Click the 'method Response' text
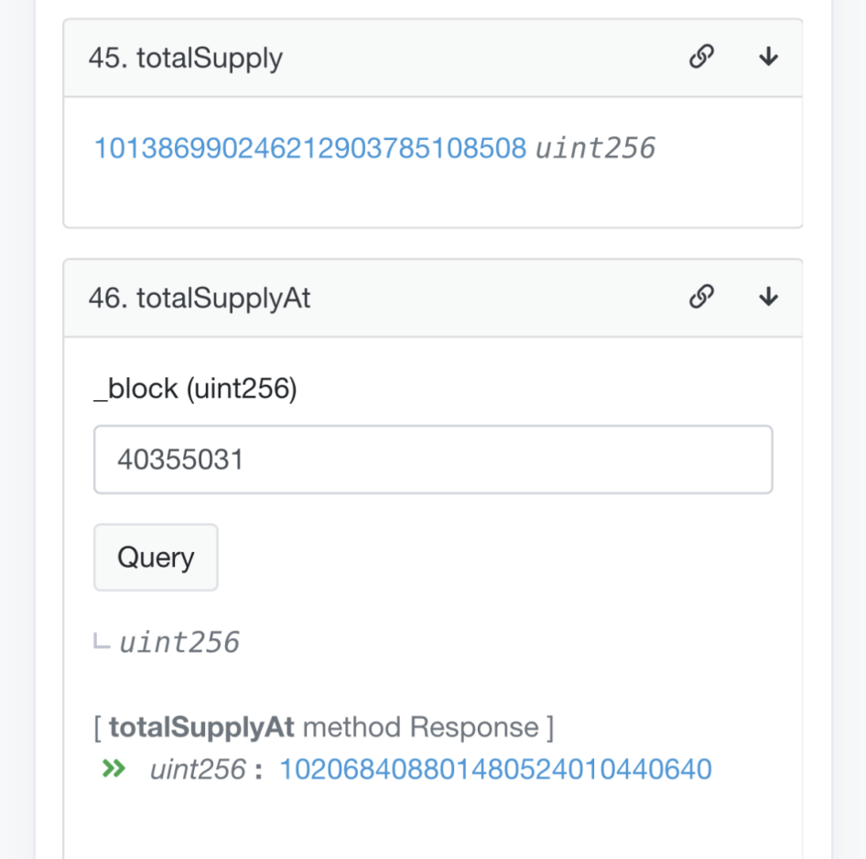 pos(420,728)
